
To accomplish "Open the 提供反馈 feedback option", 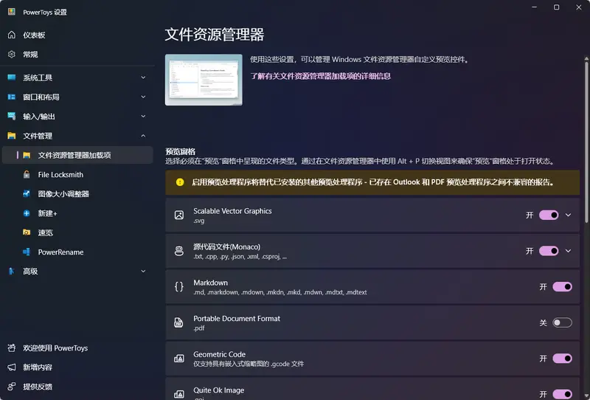I will (x=77, y=387).
